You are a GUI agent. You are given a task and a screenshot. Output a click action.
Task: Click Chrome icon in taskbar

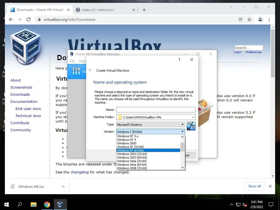click(x=47, y=204)
